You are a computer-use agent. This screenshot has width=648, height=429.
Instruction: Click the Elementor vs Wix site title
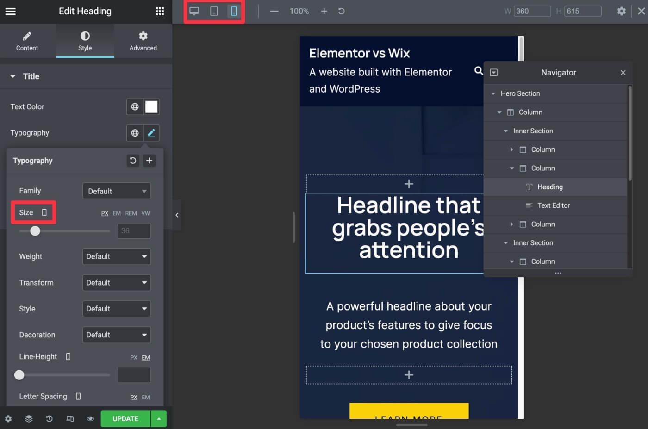[x=360, y=53]
